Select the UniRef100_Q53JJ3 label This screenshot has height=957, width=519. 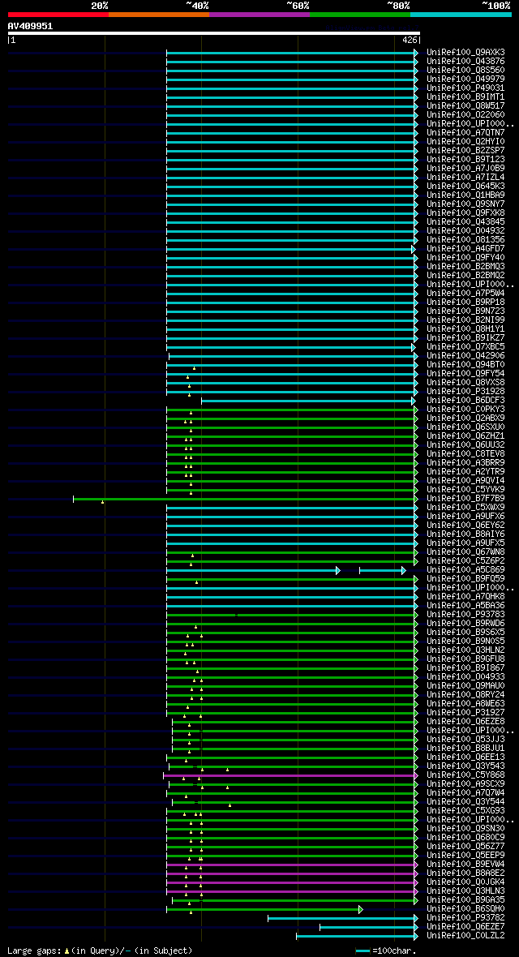click(465, 739)
